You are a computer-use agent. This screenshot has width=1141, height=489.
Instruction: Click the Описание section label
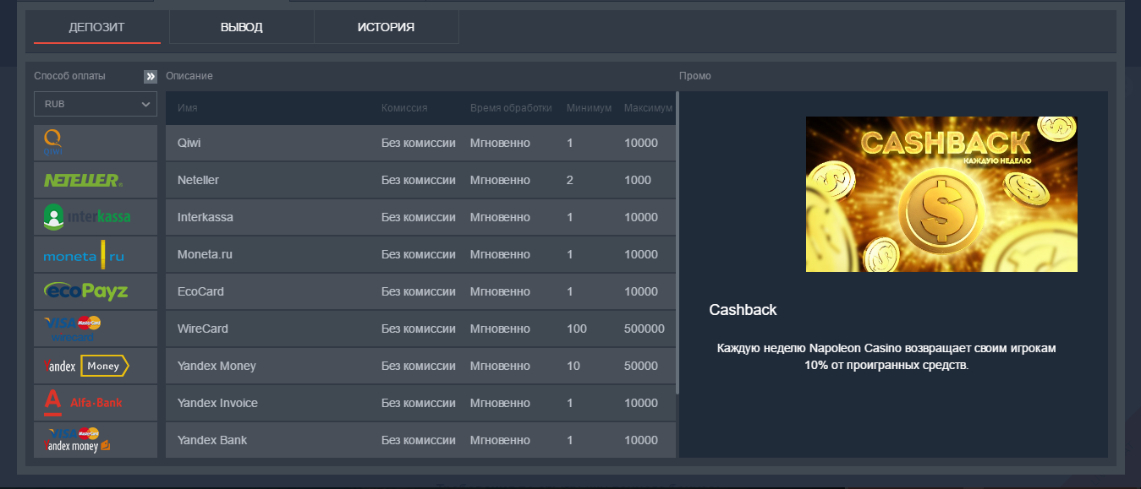coord(189,76)
